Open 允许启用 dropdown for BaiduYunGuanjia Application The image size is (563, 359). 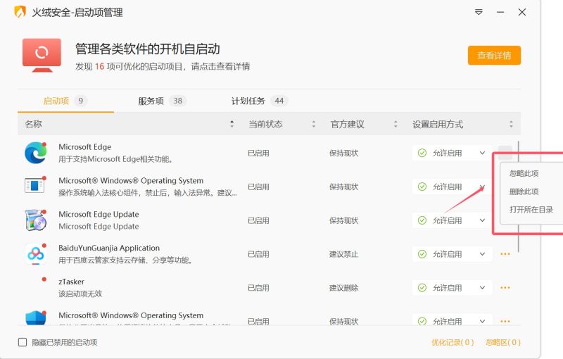pyautogui.click(x=452, y=254)
